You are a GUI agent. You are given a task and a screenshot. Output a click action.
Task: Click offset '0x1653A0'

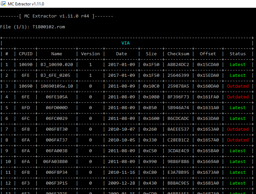(208, 129)
